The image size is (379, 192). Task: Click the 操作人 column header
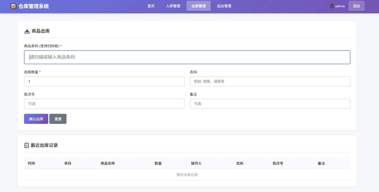pyautogui.click(x=196, y=163)
